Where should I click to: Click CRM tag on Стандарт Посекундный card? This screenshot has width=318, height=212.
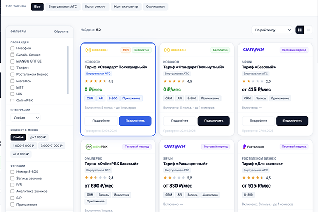tap(90, 98)
